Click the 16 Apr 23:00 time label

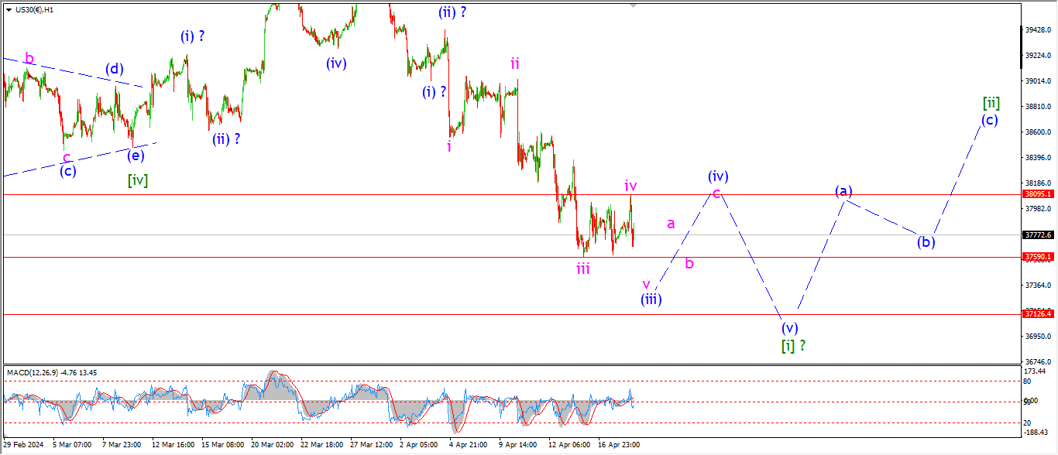(x=619, y=445)
